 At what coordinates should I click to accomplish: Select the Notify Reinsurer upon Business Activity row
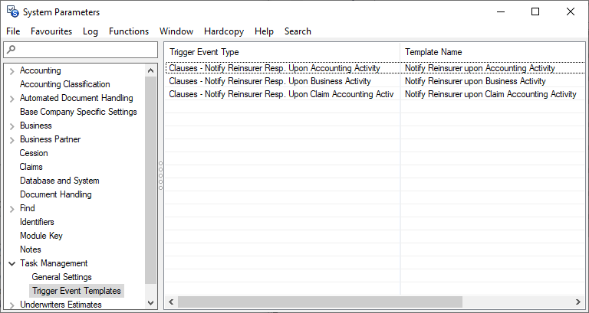(x=475, y=81)
